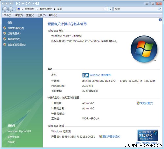This screenshot has width=164, height=149.
Task: Open 安全中心(S) link
Action: click(14, 137)
